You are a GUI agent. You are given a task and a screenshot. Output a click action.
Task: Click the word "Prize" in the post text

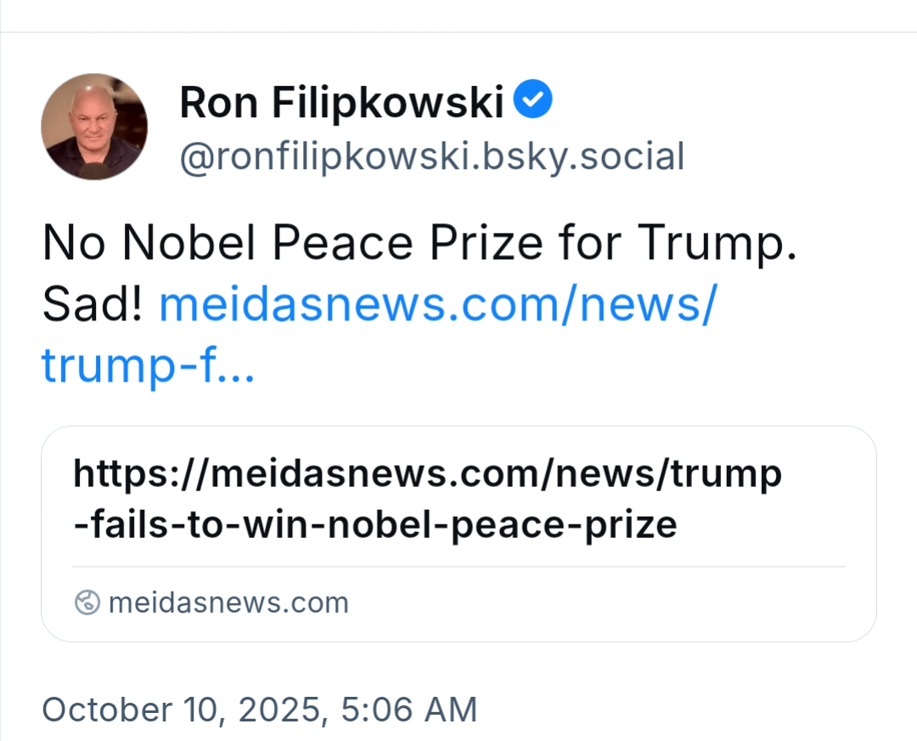tap(486, 243)
